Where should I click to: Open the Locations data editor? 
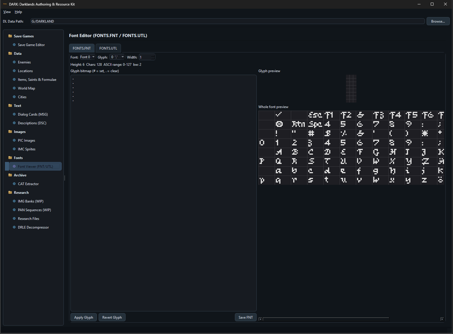click(x=25, y=71)
